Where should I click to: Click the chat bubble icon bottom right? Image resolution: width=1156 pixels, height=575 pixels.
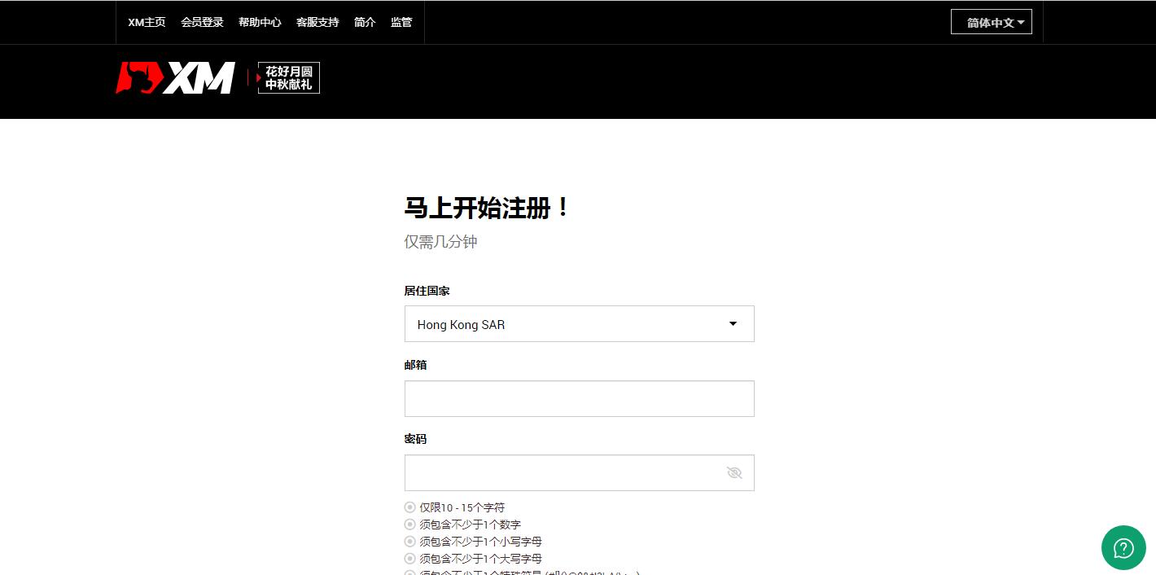tap(1123, 547)
